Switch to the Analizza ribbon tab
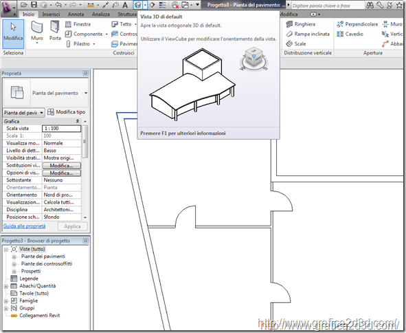 coord(101,14)
